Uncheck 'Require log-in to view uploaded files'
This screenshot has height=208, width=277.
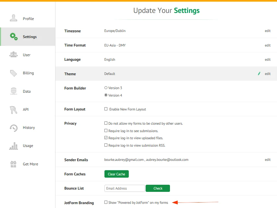pos(106,138)
